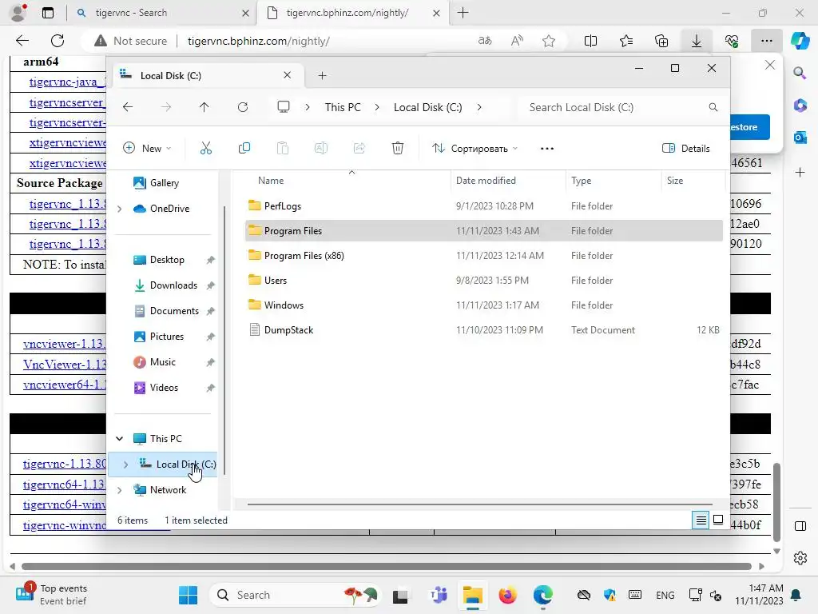Click the Paste icon in Explorer toolbar

283,148
